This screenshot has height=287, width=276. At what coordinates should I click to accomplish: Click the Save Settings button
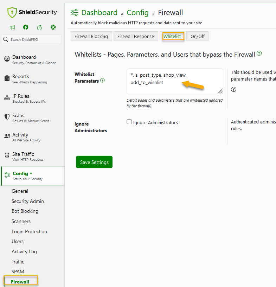point(94,162)
